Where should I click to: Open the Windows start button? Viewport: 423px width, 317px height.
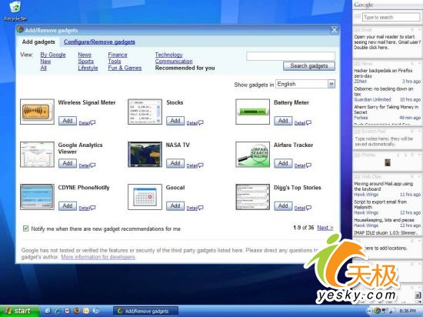pos(19,311)
